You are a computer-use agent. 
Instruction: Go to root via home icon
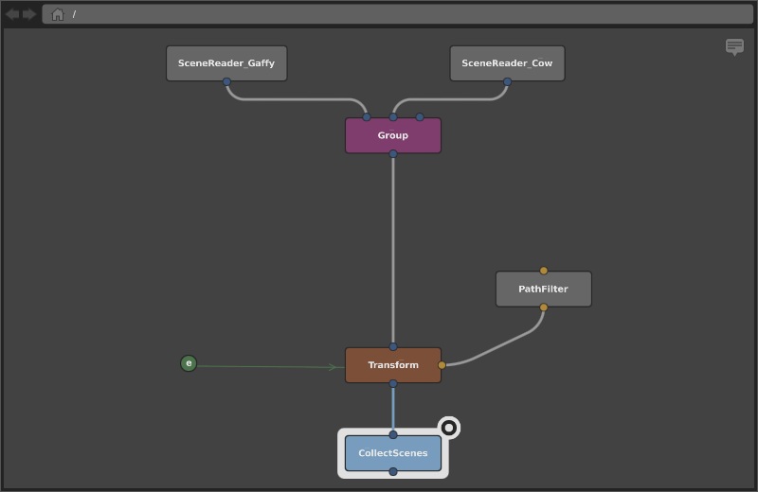point(58,14)
